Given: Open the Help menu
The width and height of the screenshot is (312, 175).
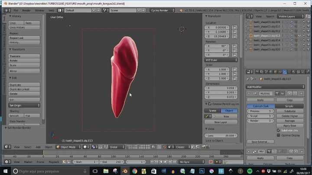Looking at the screenshot, I should 51,10.
